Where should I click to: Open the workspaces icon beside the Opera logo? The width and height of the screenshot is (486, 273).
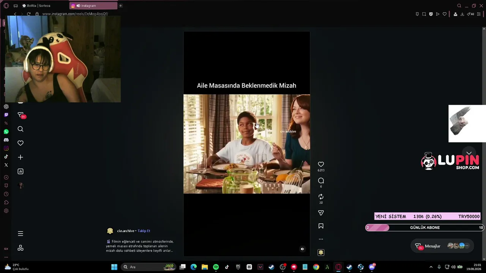16,6
